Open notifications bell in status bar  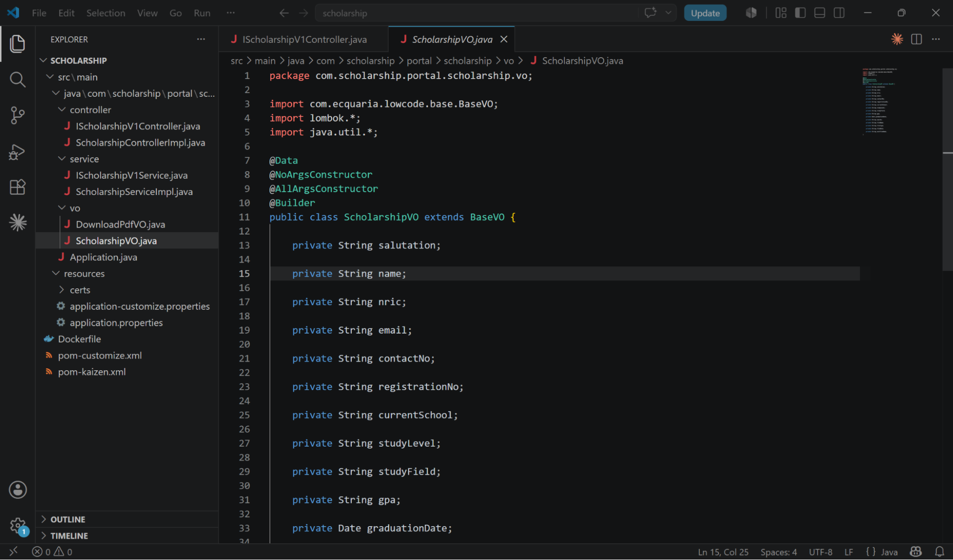click(x=939, y=552)
